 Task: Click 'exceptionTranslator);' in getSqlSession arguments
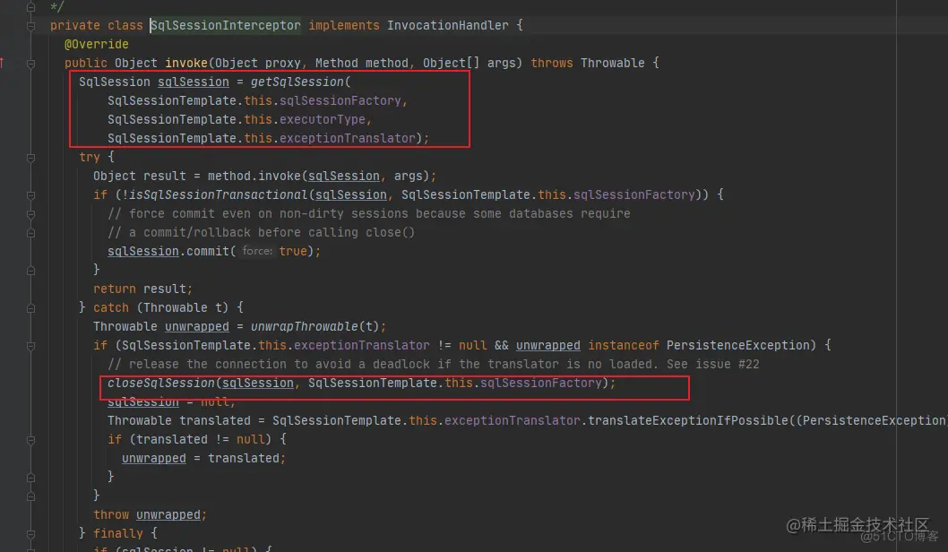point(354,138)
